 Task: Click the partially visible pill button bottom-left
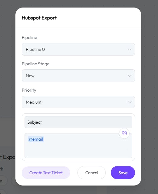point(3,181)
